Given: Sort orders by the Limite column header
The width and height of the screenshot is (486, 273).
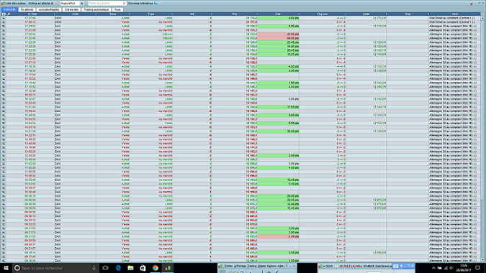Looking at the screenshot, I should 366,14.
